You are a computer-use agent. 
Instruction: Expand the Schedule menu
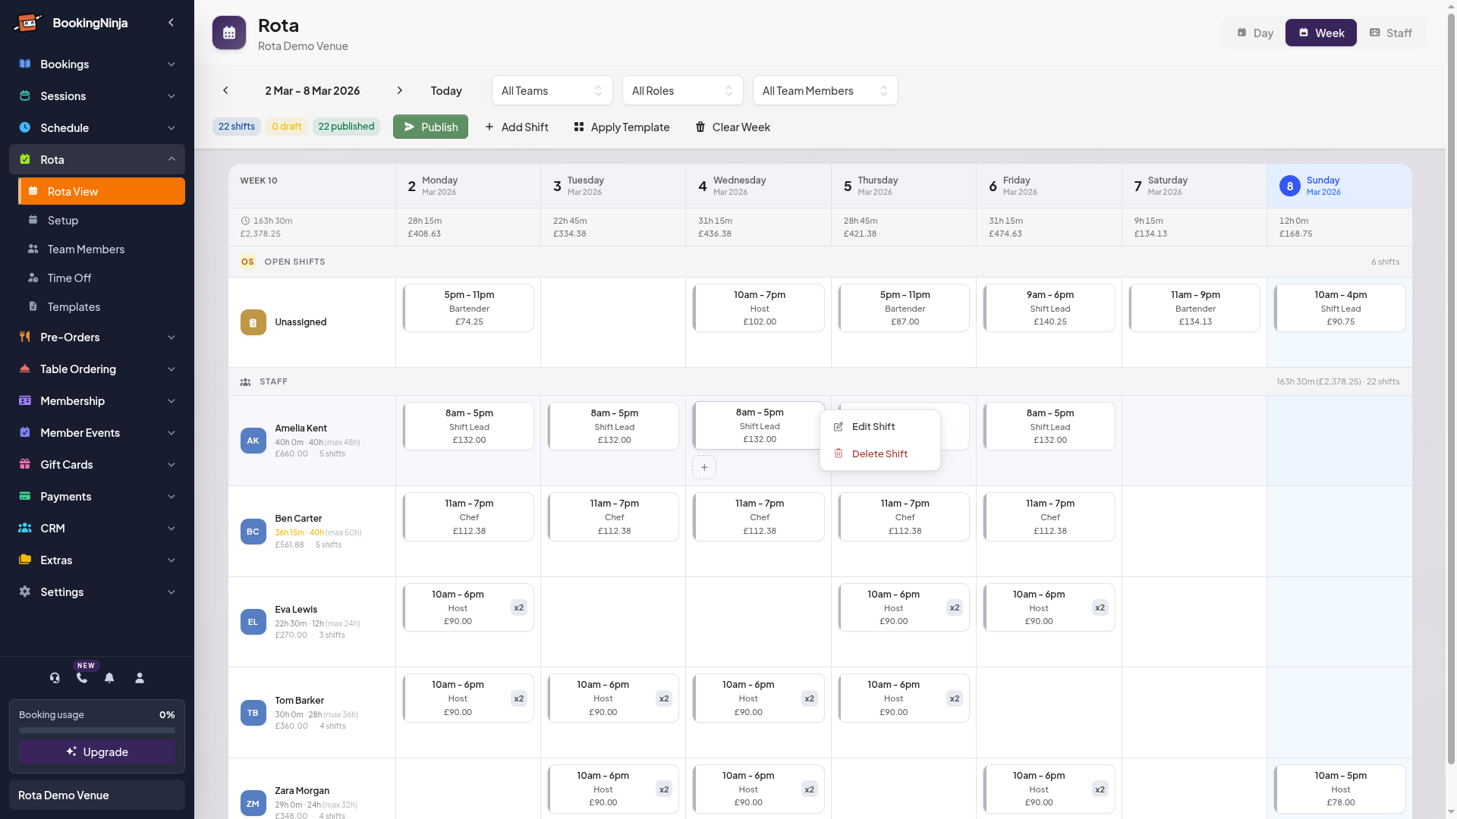coord(97,127)
